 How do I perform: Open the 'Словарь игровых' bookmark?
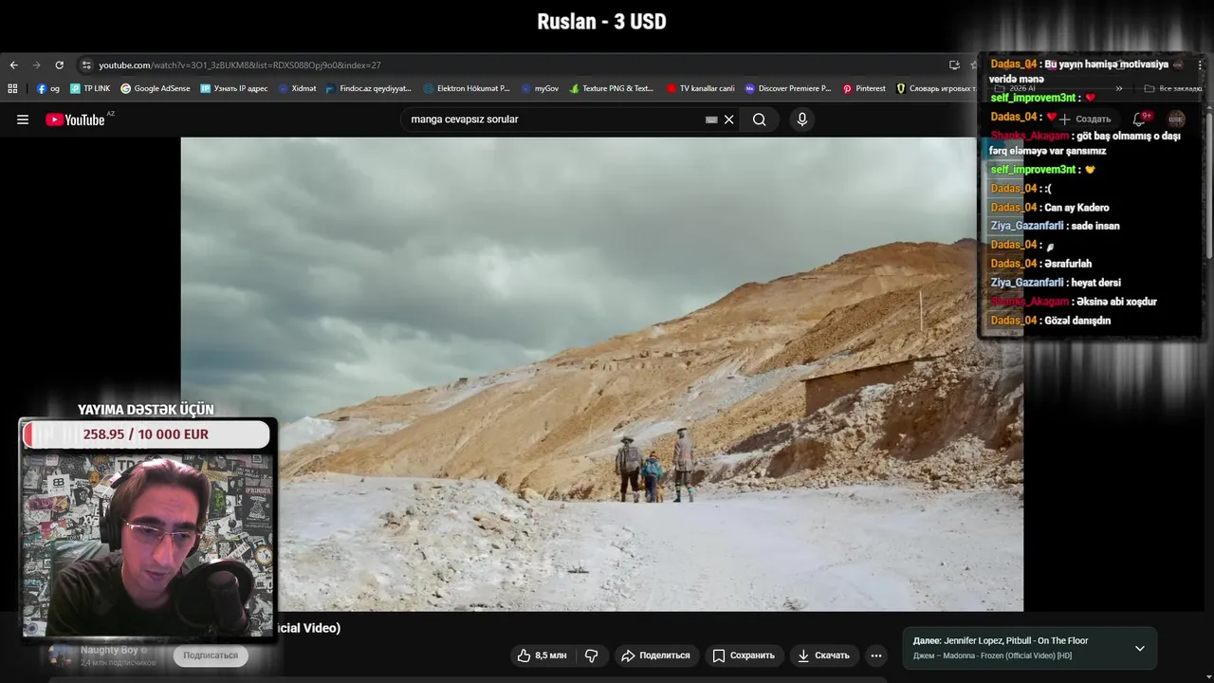[936, 88]
